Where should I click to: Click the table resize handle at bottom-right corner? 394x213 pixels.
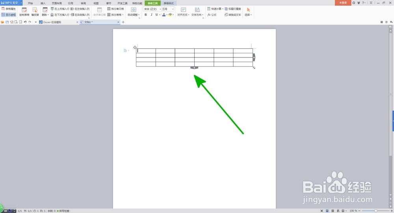[254, 68]
